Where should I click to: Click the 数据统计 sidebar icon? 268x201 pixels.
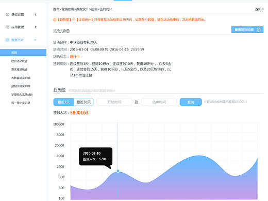(x=8, y=40)
